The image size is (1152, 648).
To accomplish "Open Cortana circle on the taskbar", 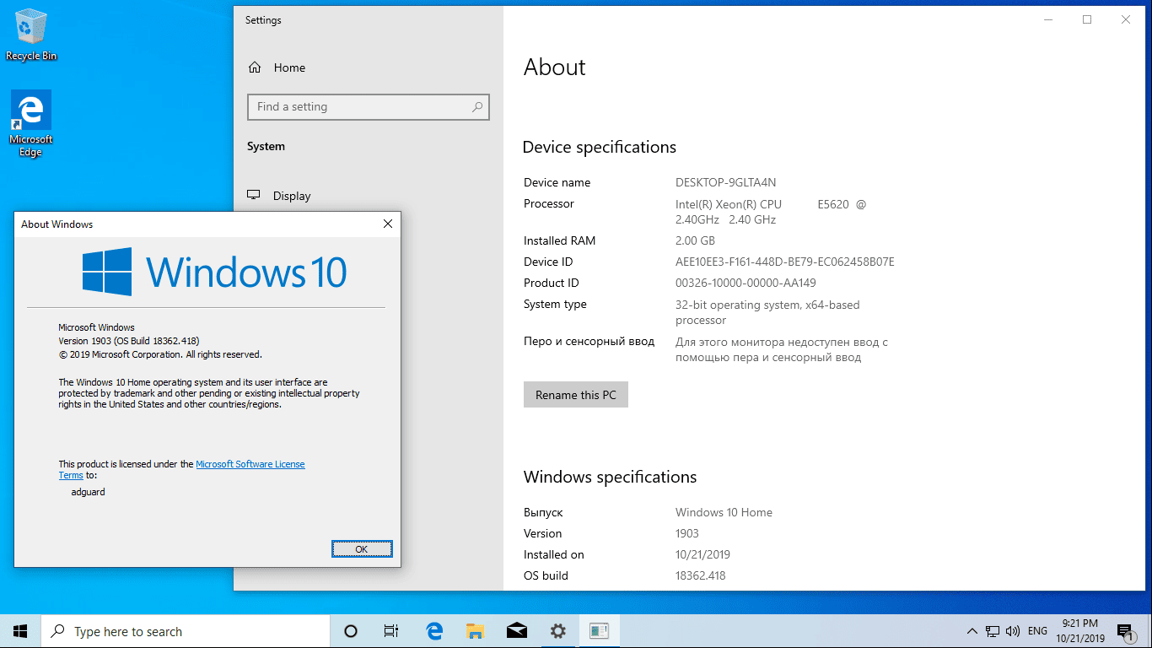I will (x=351, y=631).
